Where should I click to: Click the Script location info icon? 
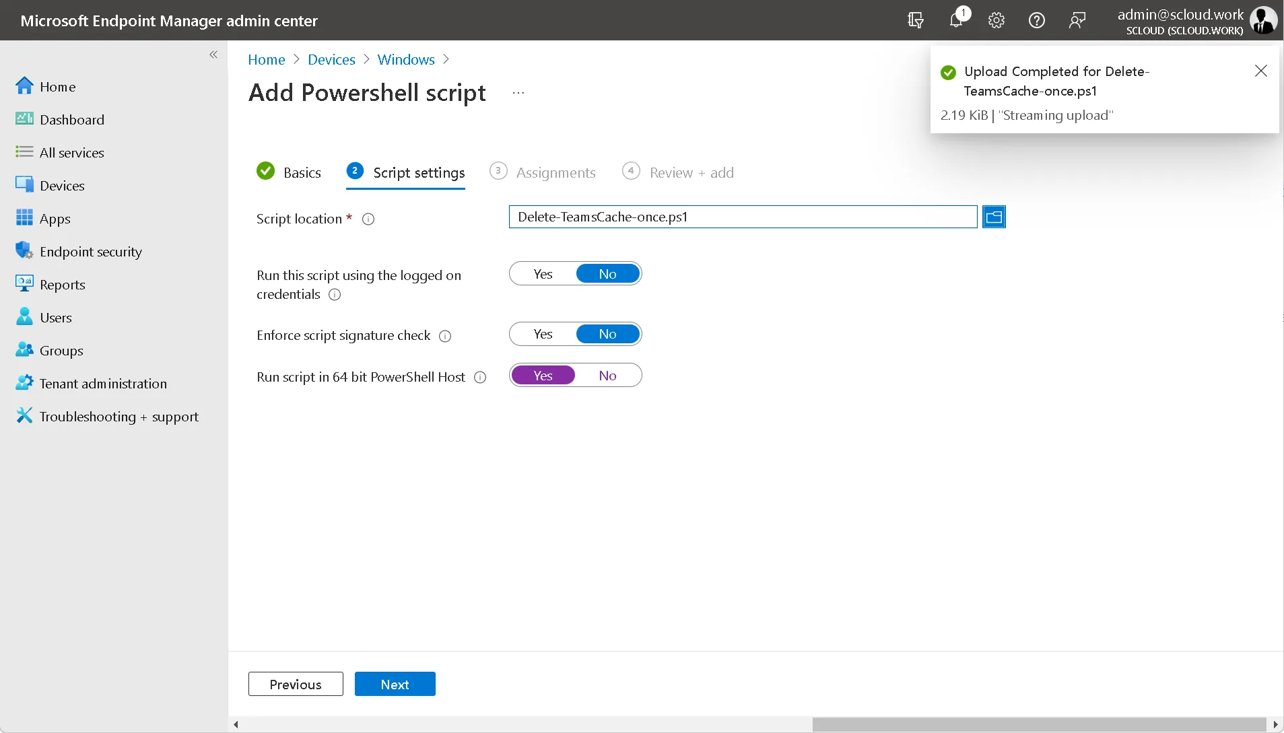pos(368,219)
